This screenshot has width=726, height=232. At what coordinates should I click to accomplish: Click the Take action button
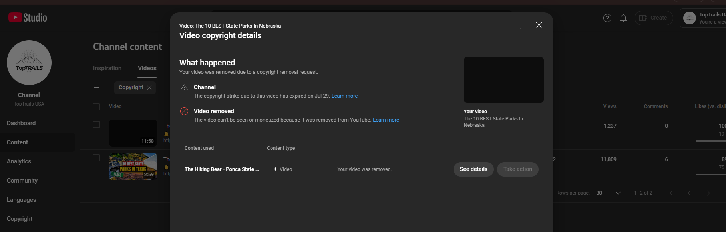click(518, 169)
